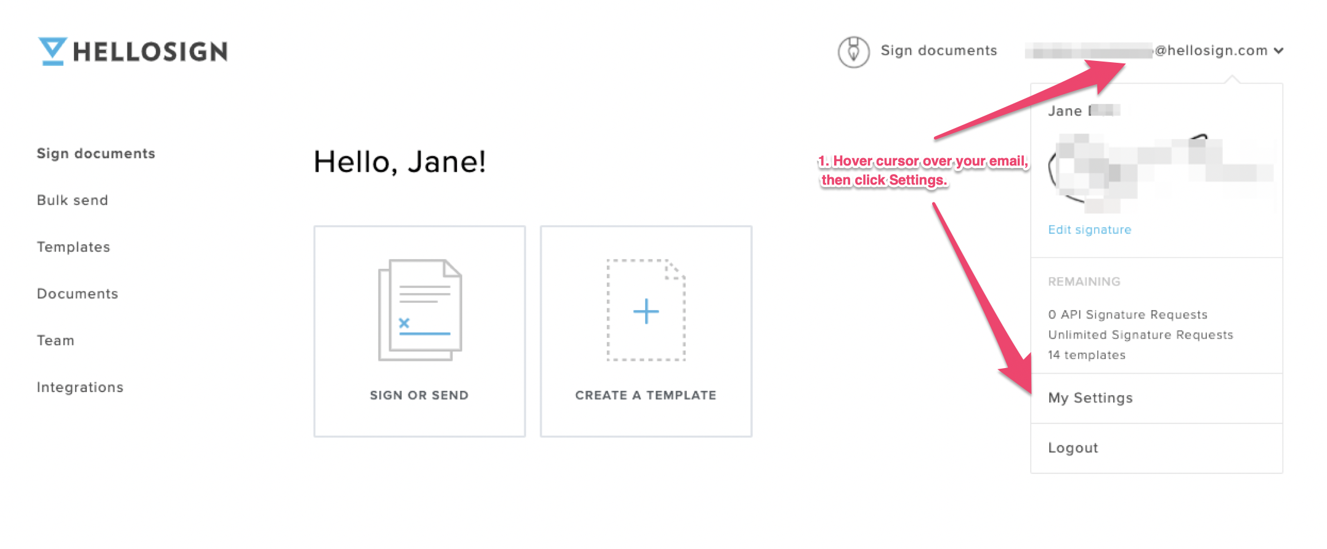This screenshot has height=549, width=1327.
Task: Click the Sign or Send document icon
Action: click(420, 310)
